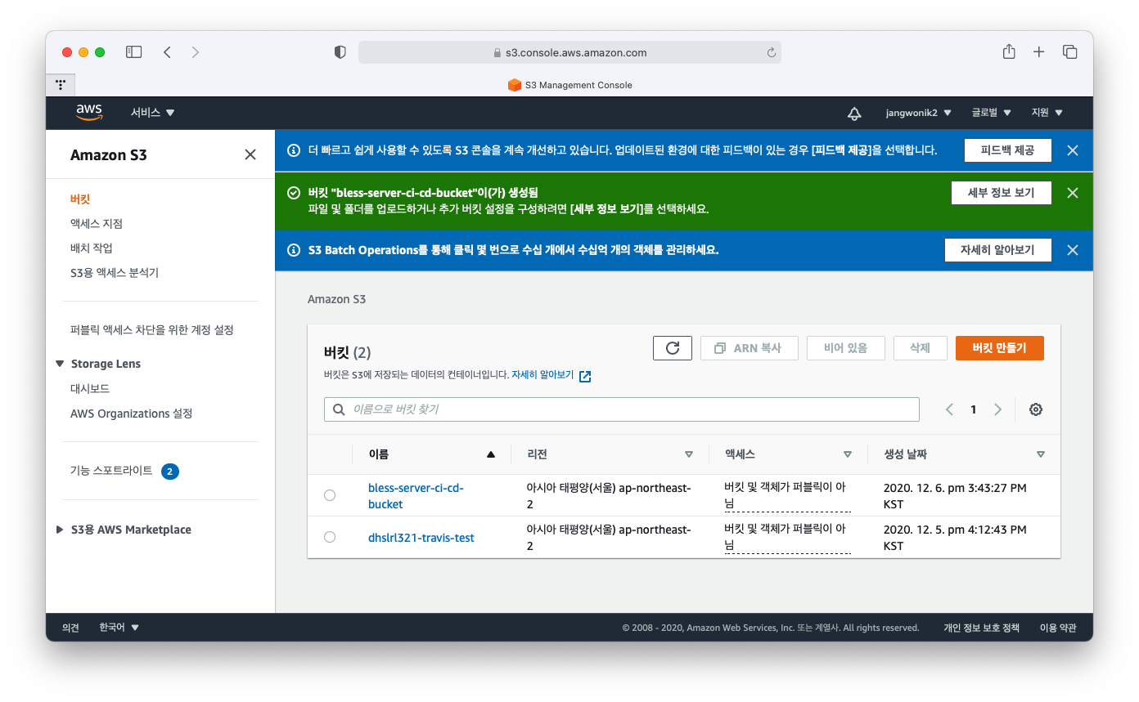Click the AWS logo home icon
Viewport: 1139px width, 702px height.
(x=89, y=112)
